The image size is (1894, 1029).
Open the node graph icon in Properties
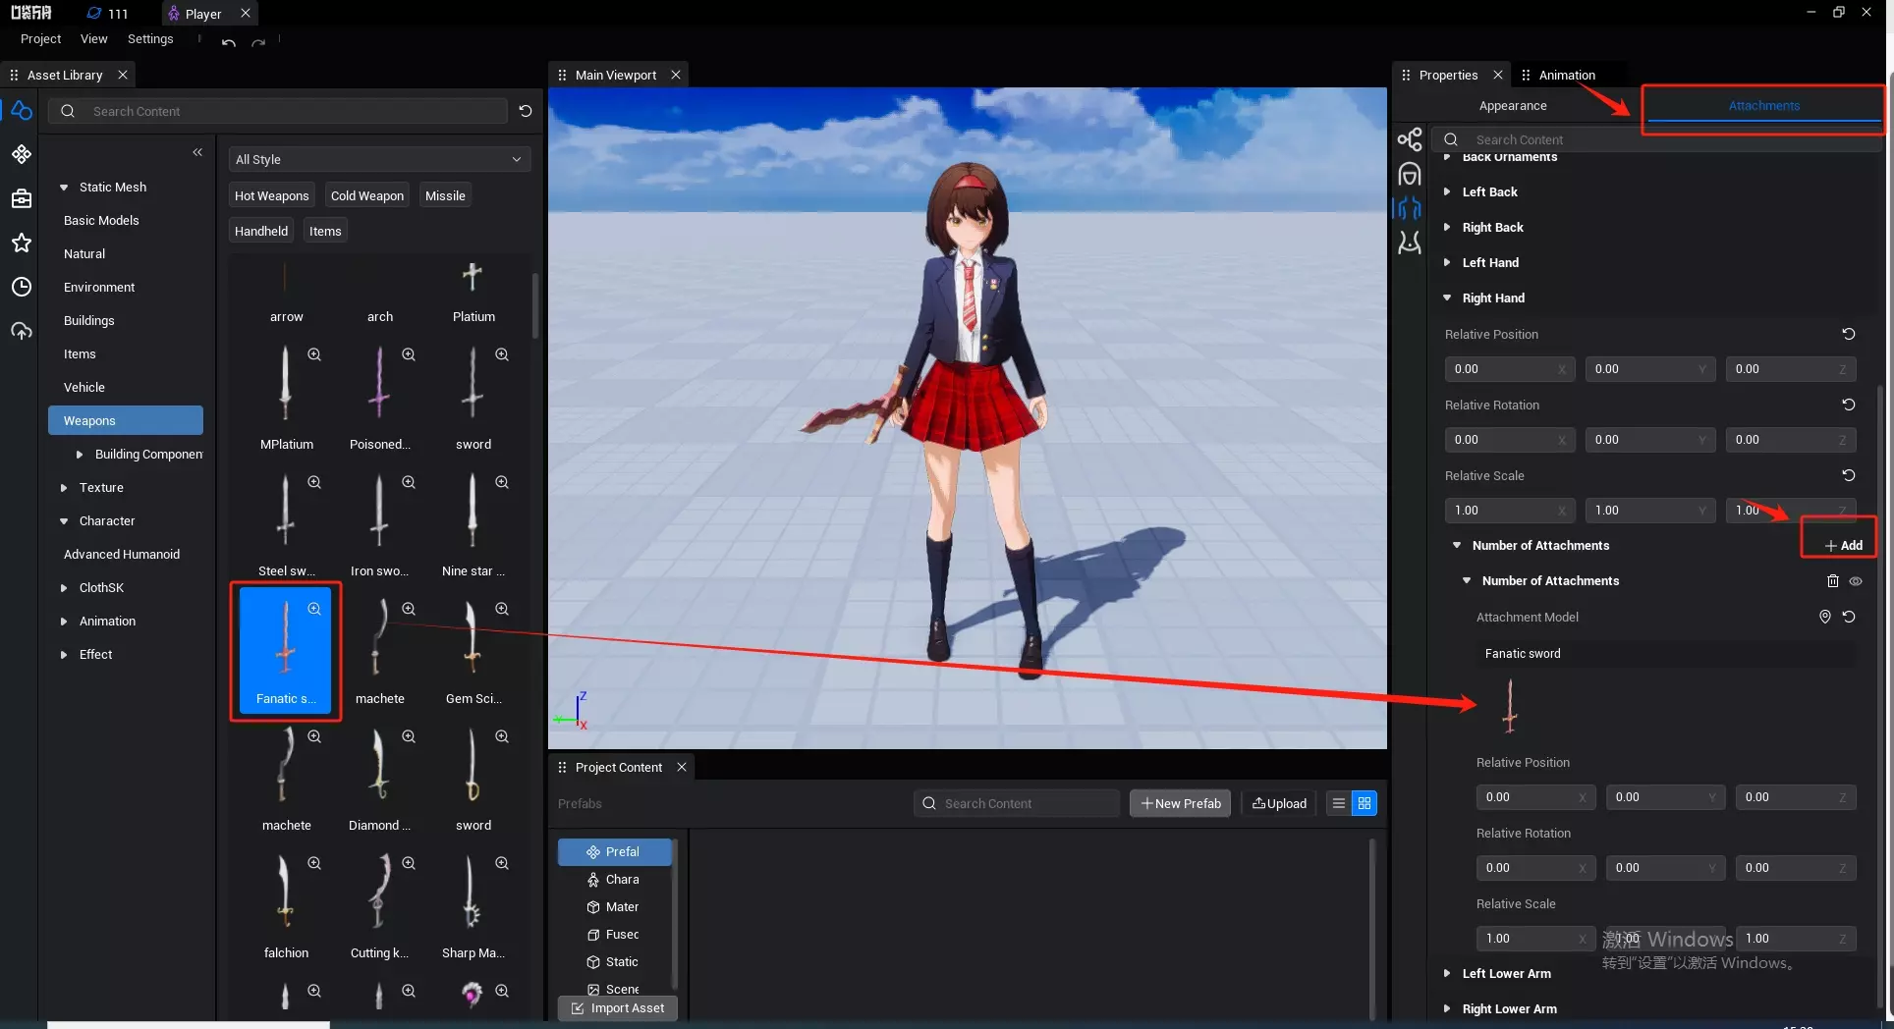tap(1410, 139)
